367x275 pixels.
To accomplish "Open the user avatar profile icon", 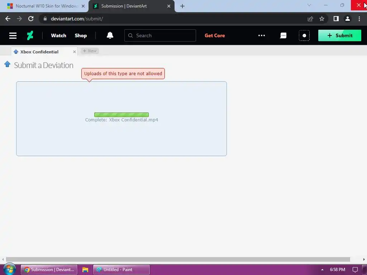I will [304, 35].
